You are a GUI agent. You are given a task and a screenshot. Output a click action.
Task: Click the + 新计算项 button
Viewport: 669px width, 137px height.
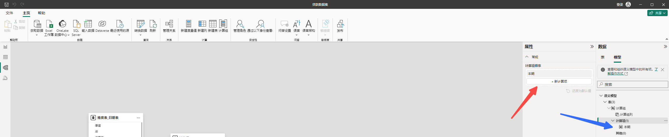coord(559,81)
